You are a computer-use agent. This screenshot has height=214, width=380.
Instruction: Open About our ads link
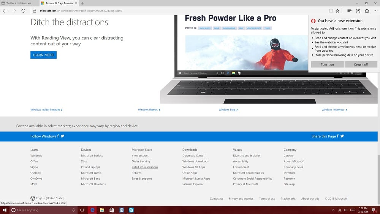[310, 198]
